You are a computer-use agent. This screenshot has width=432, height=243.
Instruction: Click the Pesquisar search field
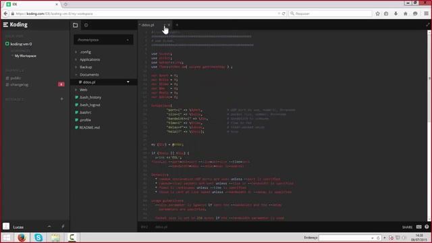coord(330,13)
